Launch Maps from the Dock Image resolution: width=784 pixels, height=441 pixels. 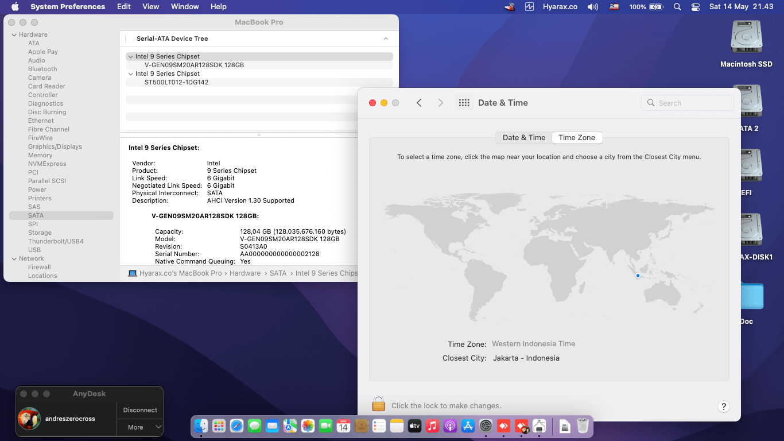[290, 425]
